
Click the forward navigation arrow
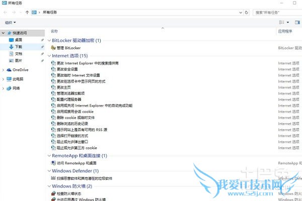(x=14, y=12)
